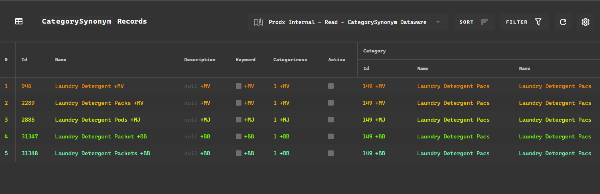Click the Active column header
Screen dimensions: 600x194
(336, 60)
